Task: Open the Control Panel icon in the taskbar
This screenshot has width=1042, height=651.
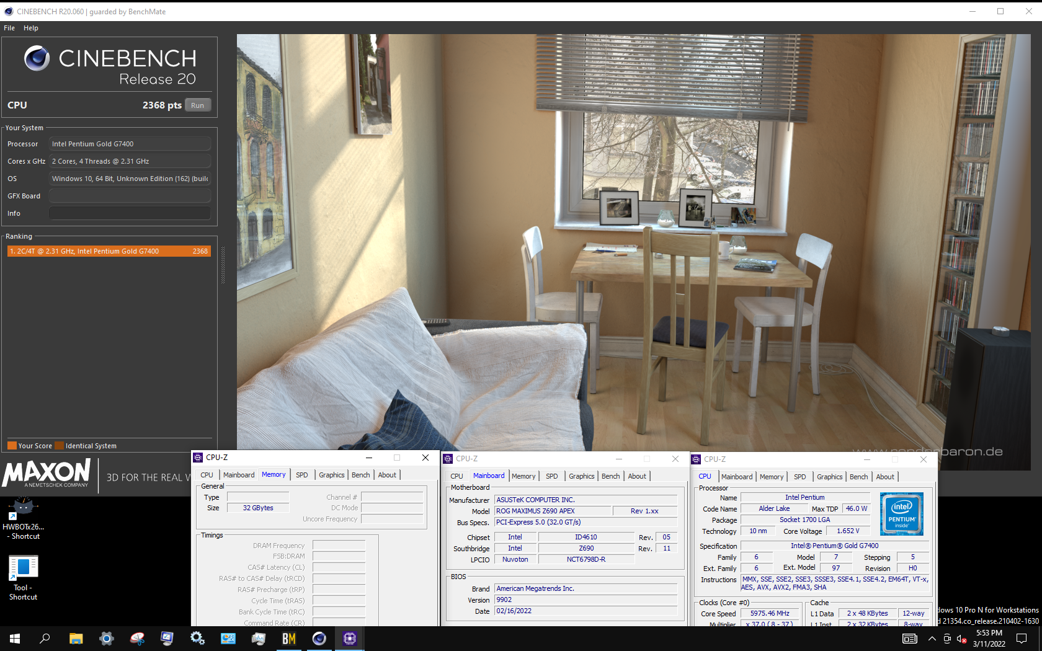Action: (228, 639)
